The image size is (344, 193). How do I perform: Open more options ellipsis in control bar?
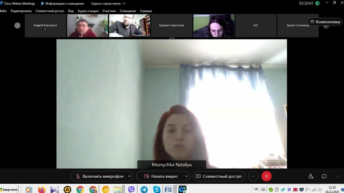click(253, 176)
